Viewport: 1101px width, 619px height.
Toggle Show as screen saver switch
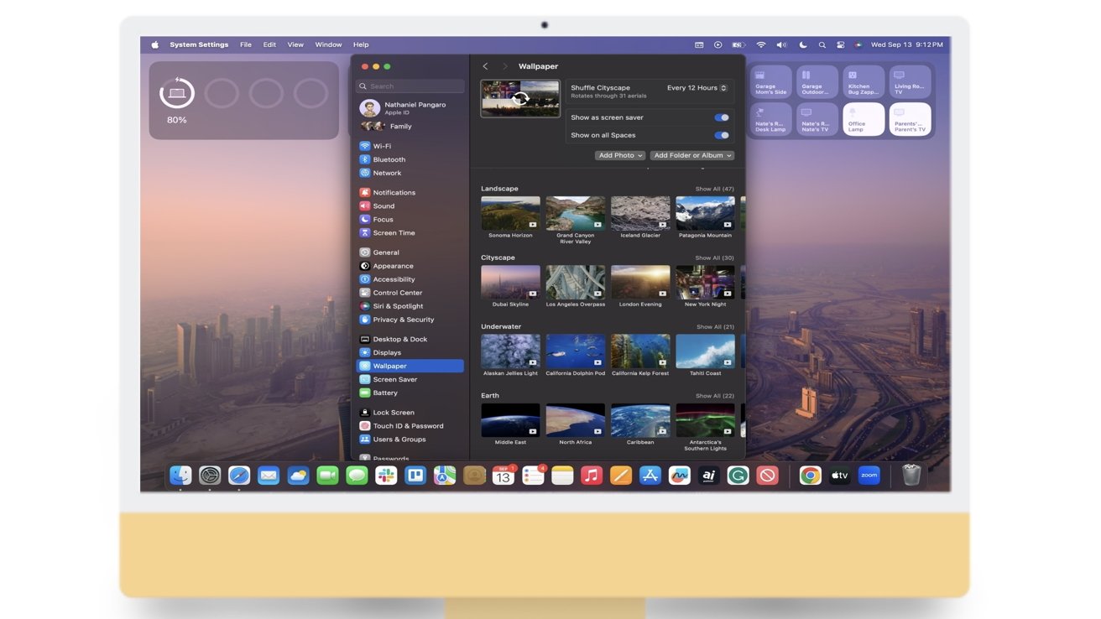[721, 117]
